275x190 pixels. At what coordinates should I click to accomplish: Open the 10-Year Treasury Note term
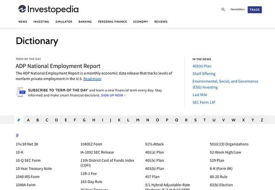coord(34,168)
